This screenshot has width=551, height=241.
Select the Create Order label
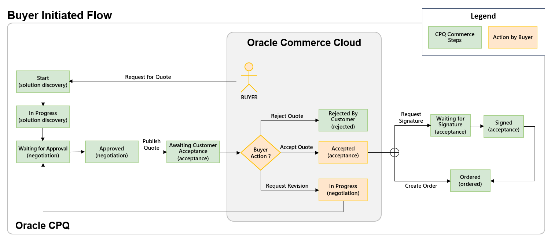click(421, 186)
